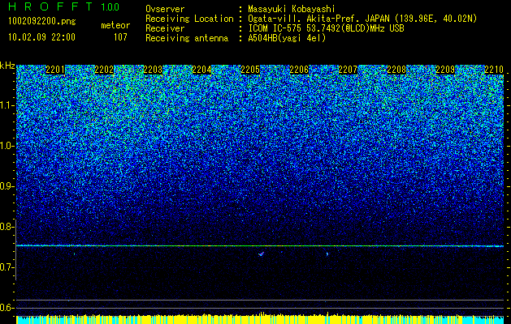
Task: Click the 'Receiving Location' label
Action: (189, 19)
